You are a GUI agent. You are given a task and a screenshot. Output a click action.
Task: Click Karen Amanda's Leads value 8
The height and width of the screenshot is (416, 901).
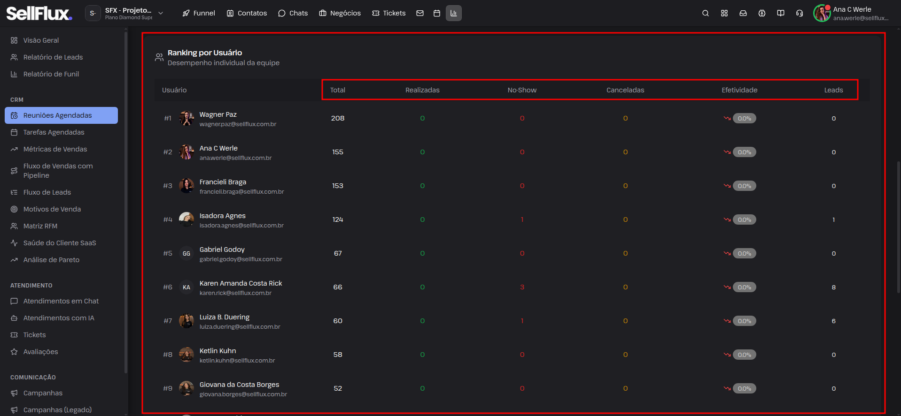834,287
